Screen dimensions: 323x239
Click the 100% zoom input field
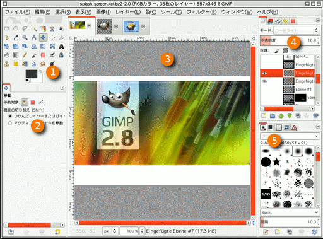(x=129, y=231)
